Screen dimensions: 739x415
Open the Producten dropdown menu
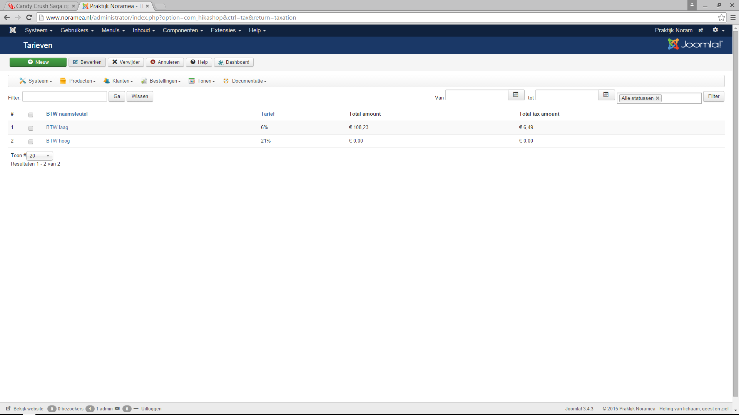tap(78, 81)
